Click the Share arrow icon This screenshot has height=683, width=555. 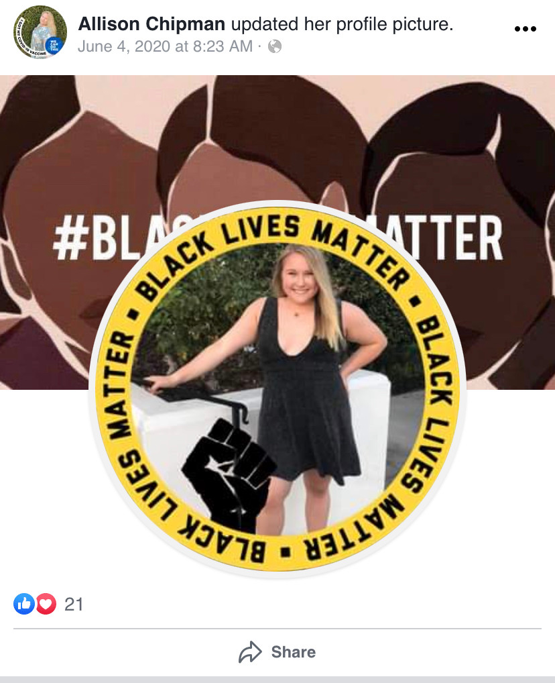point(250,652)
